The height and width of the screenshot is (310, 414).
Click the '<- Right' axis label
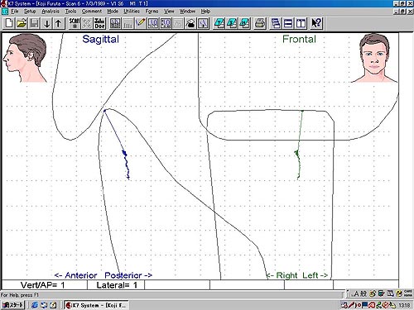point(282,275)
